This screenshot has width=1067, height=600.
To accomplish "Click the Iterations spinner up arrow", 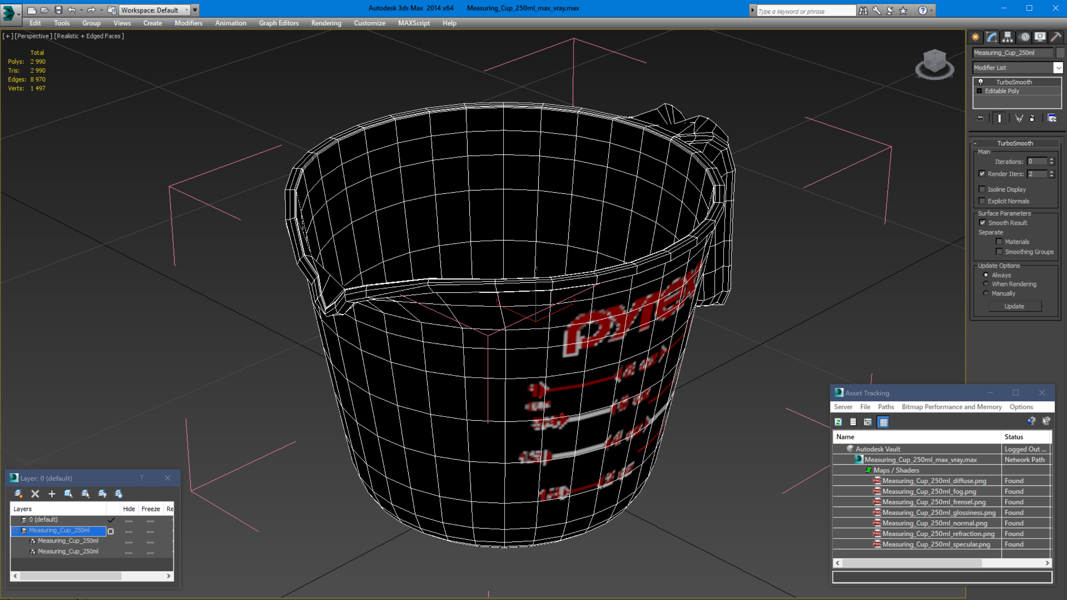I will 1051,159.
